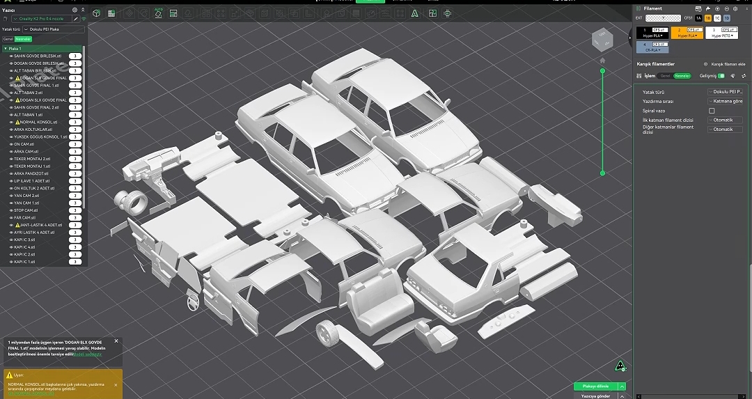Open printer settings gear in Yazıcı panel
Viewport: 752px width, 399px height.
(x=75, y=10)
